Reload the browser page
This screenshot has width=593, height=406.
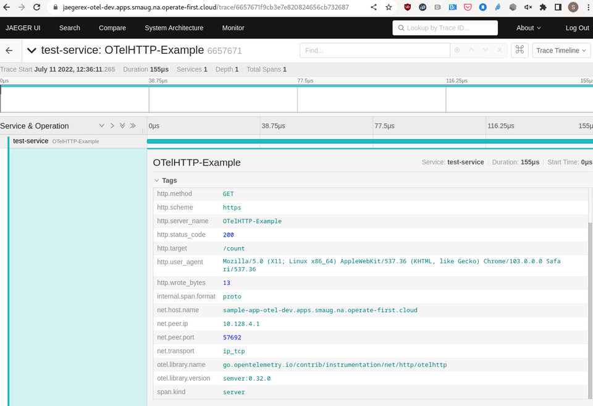36,7
